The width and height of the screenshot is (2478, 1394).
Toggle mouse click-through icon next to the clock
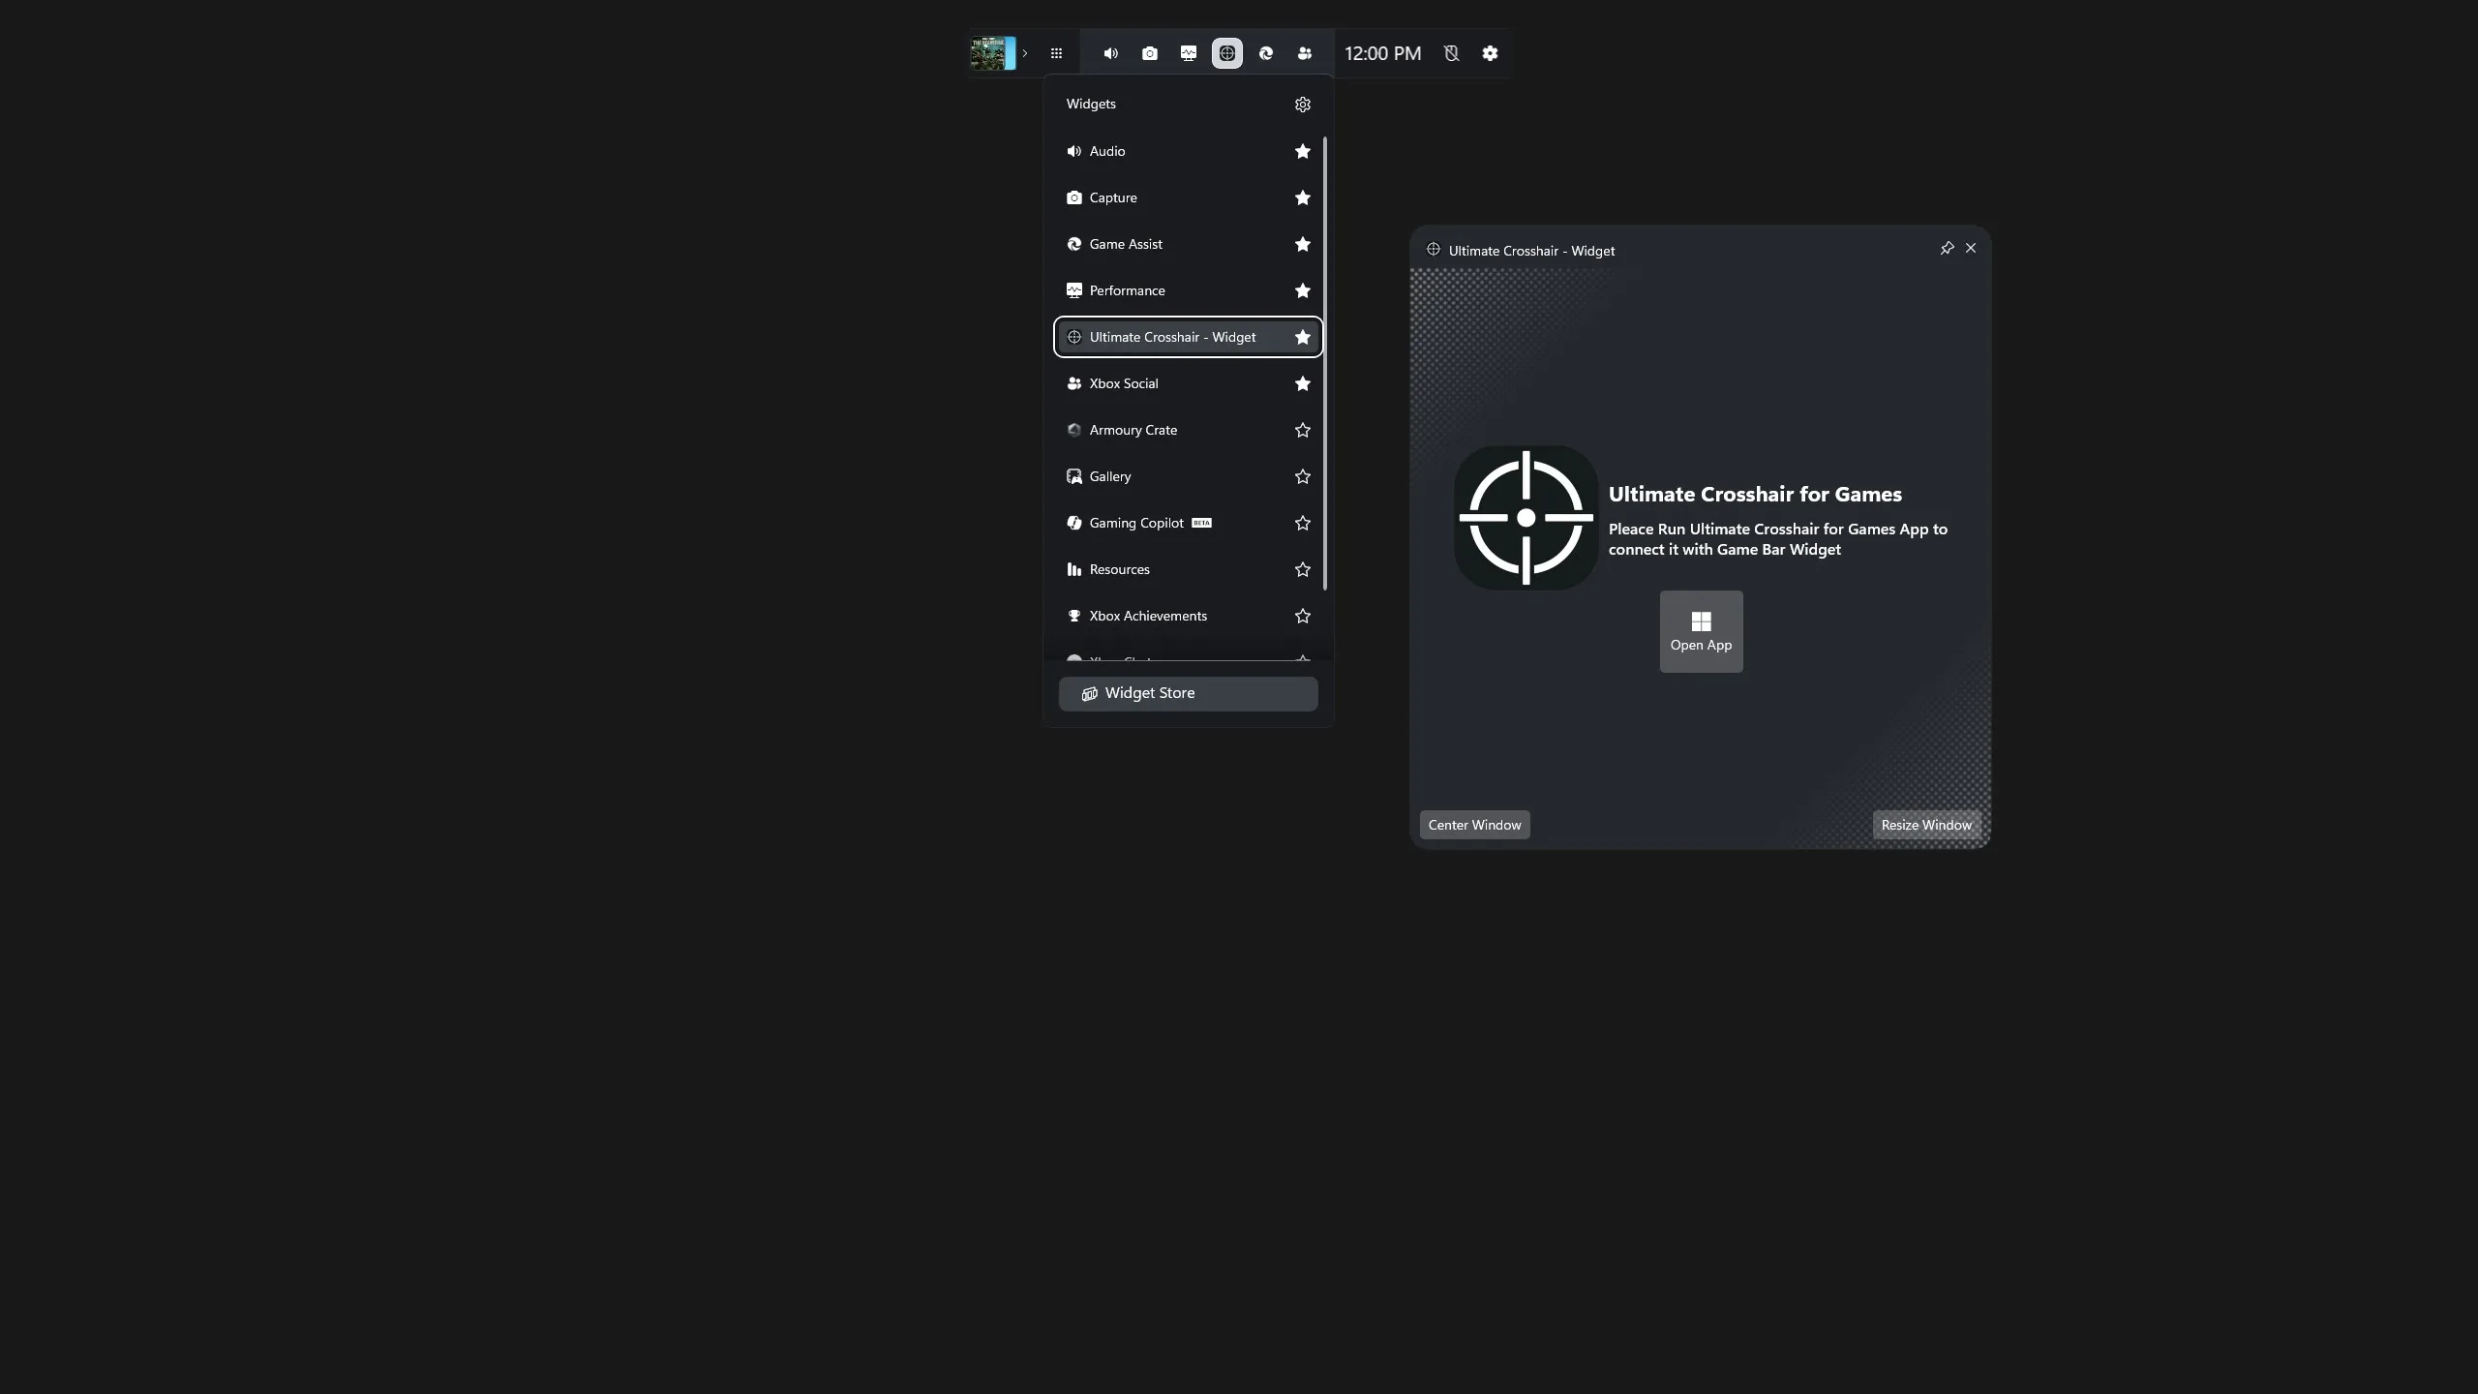1451,53
